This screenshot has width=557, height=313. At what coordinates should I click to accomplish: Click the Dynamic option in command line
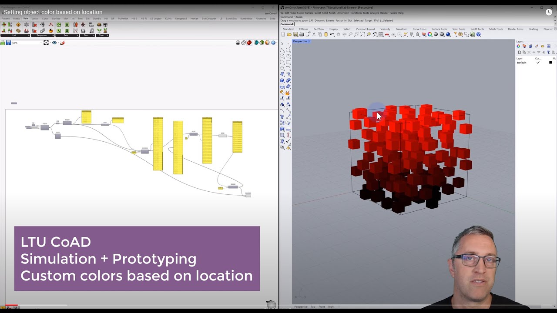click(319, 20)
